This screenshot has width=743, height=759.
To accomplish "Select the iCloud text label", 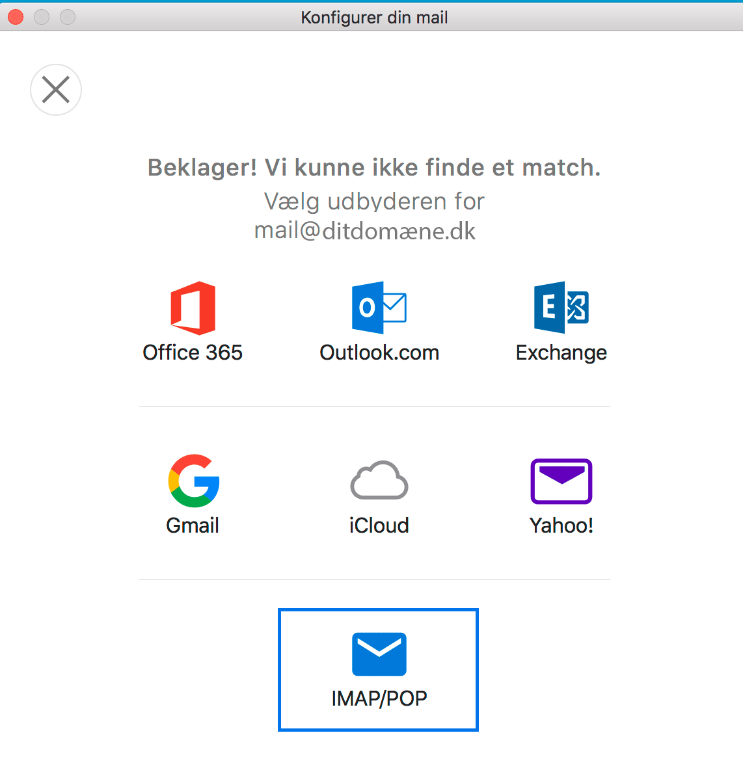I will 379,526.
